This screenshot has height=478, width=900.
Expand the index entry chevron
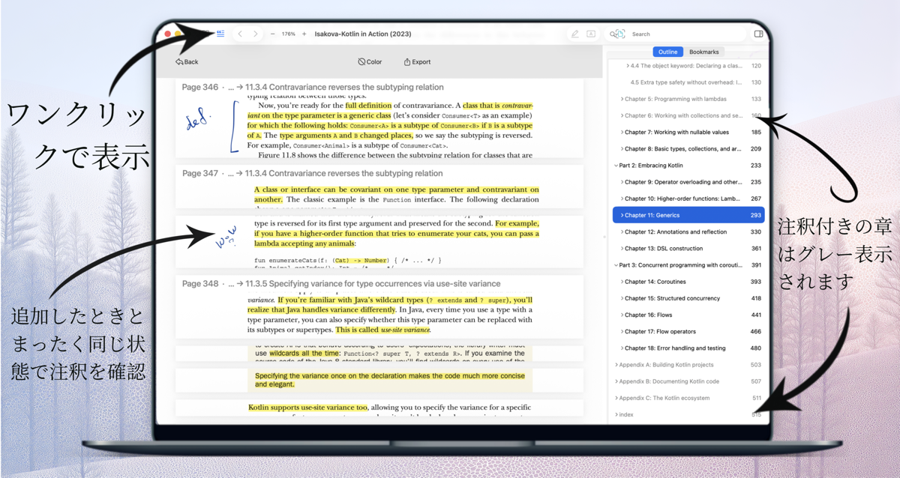616,414
